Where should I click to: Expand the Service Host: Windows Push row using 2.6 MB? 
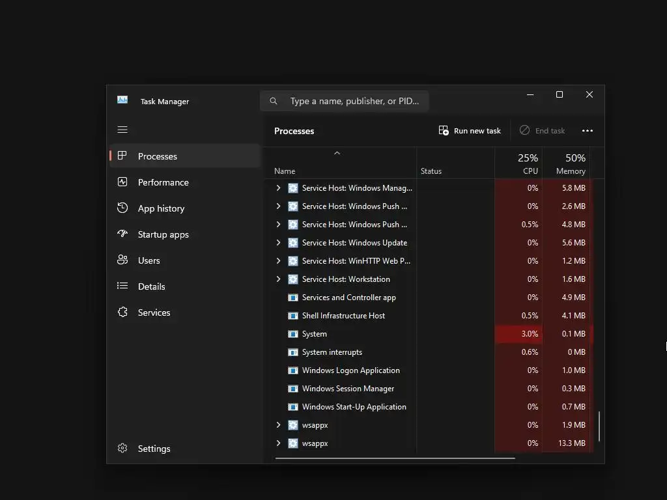[x=278, y=206]
